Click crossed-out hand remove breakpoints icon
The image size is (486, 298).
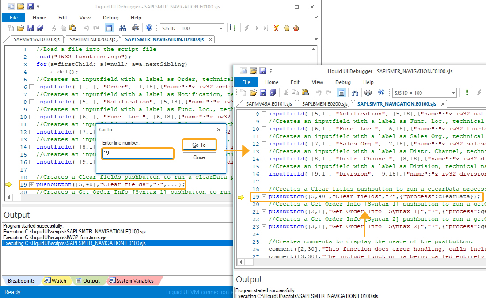(296, 28)
